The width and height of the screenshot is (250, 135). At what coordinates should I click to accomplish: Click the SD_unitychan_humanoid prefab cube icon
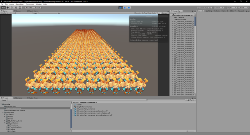tap(75, 109)
